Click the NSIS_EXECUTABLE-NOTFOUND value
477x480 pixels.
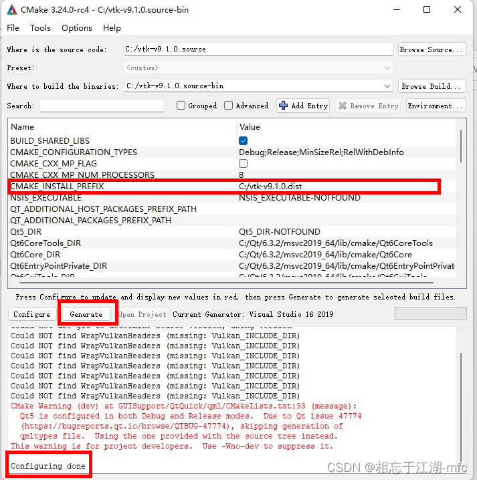[x=300, y=197]
